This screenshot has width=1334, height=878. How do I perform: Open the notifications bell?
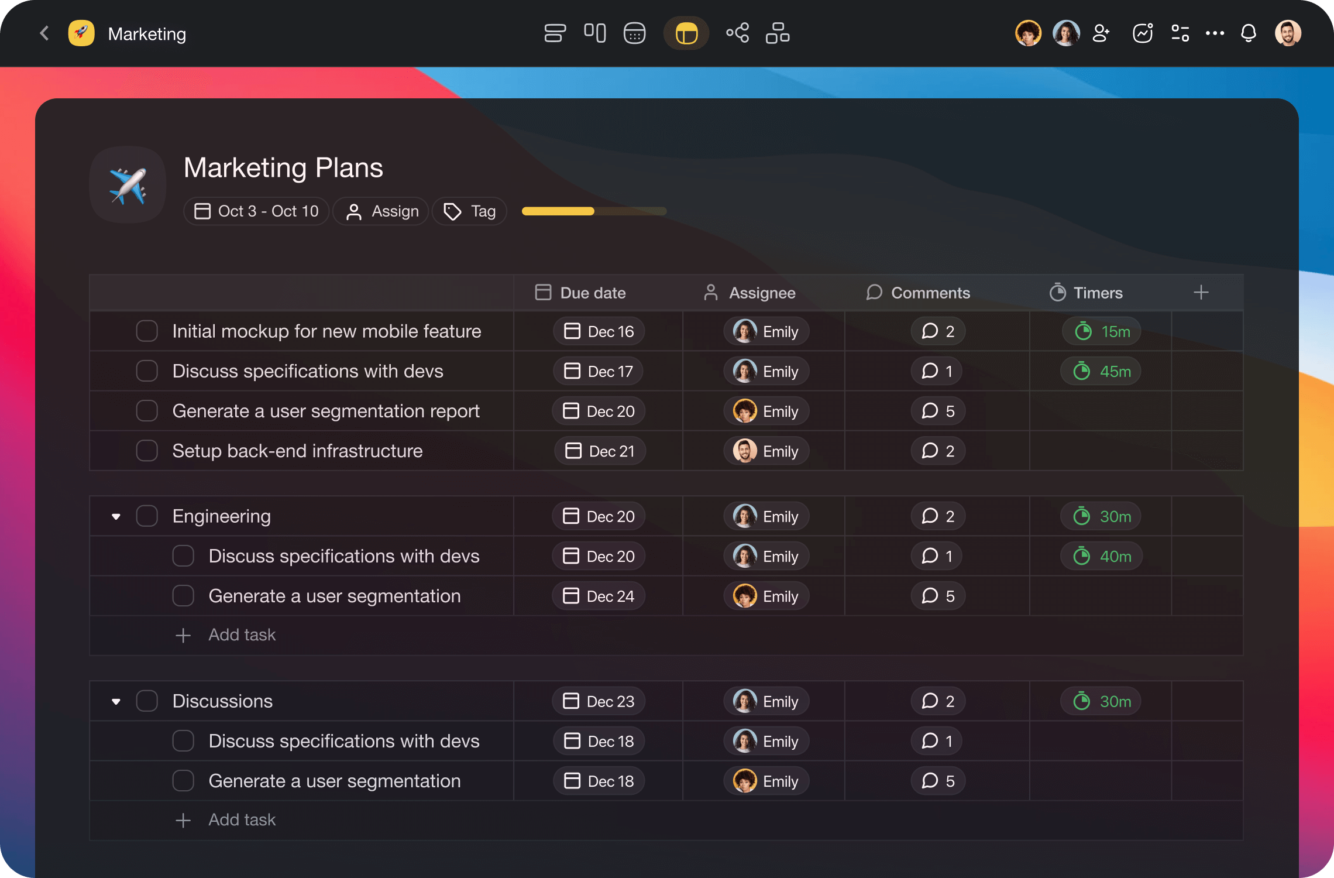(x=1248, y=33)
